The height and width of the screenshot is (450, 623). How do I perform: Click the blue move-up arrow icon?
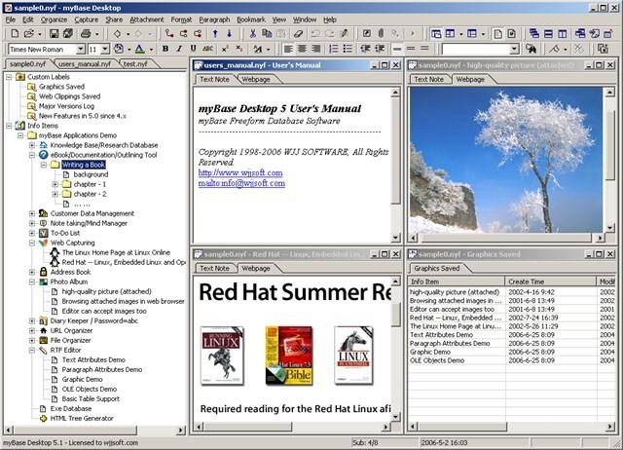[212, 33]
